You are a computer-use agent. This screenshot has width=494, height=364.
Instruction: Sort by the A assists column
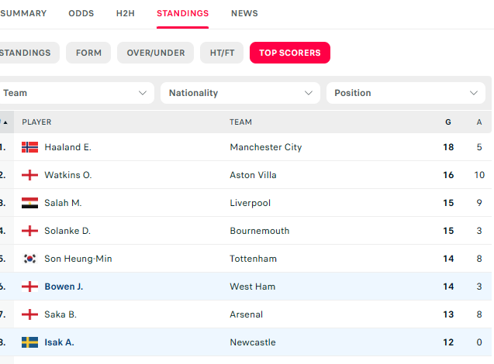tap(479, 122)
